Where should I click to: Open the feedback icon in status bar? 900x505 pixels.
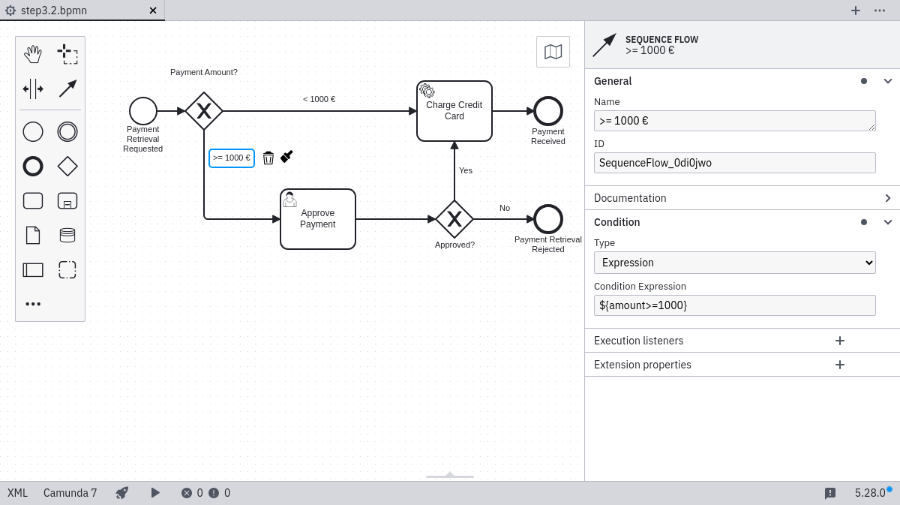pos(830,493)
